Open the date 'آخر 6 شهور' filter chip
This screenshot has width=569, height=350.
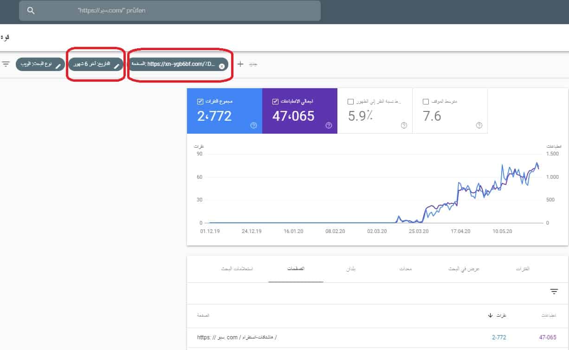(96, 65)
